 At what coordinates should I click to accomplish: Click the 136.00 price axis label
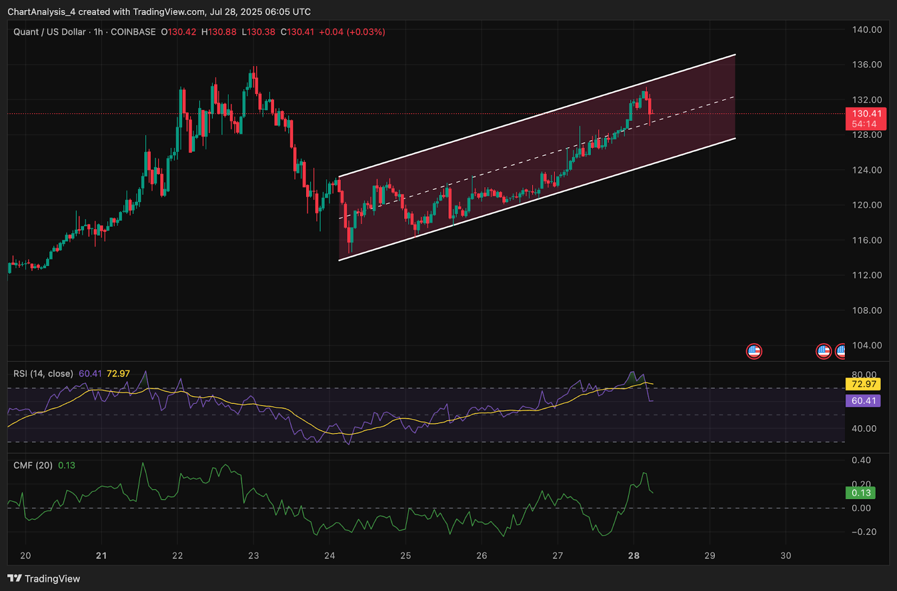pyautogui.click(x=867, y=64)
